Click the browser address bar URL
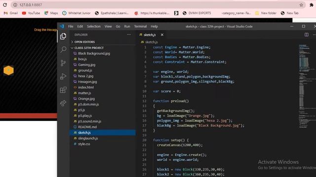The image size is (316, 177). click(31, 5)
